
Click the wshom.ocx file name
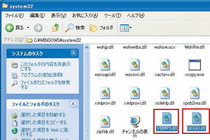coord(165,47)
